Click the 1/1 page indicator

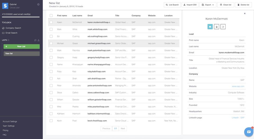116,128
